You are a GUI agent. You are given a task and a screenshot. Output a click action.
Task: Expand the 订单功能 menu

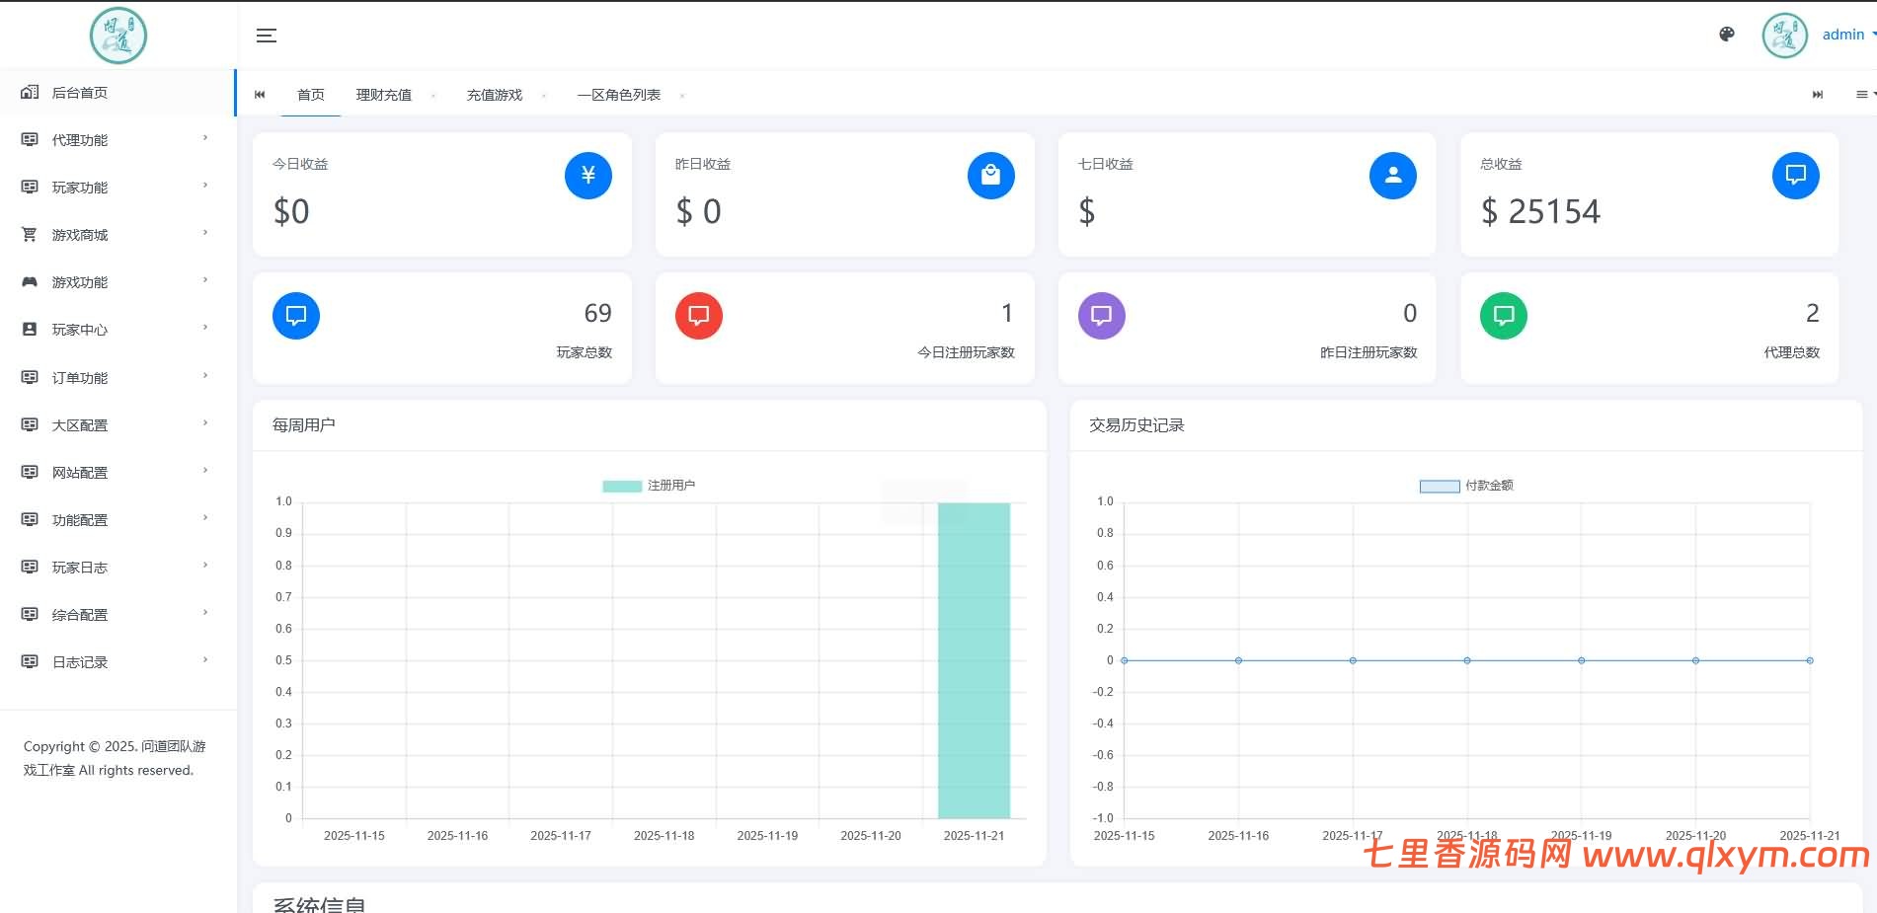click(81, 377)
